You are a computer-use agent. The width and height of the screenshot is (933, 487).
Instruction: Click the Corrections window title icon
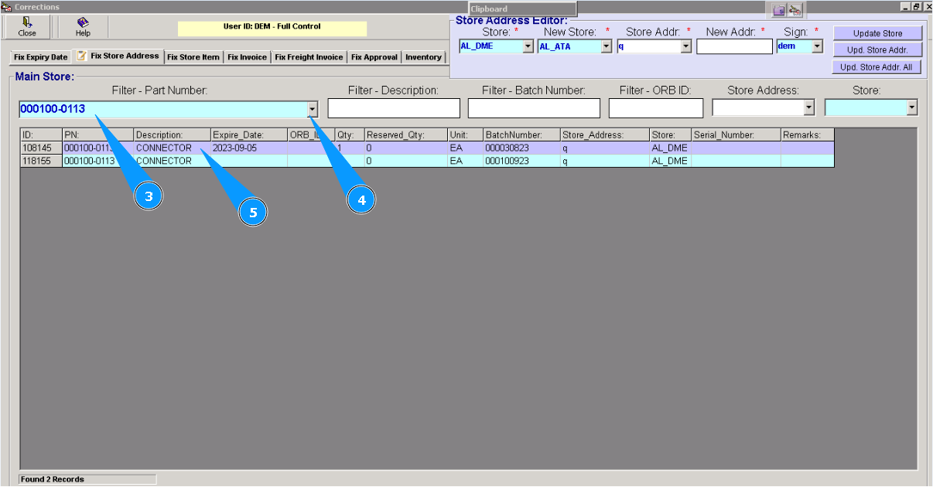pyautogui.click(x=6, y=6)
